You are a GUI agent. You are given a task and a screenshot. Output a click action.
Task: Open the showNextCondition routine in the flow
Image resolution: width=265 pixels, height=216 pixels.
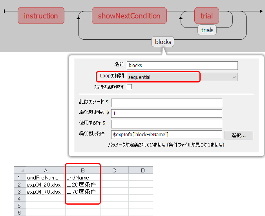point(129,16)
